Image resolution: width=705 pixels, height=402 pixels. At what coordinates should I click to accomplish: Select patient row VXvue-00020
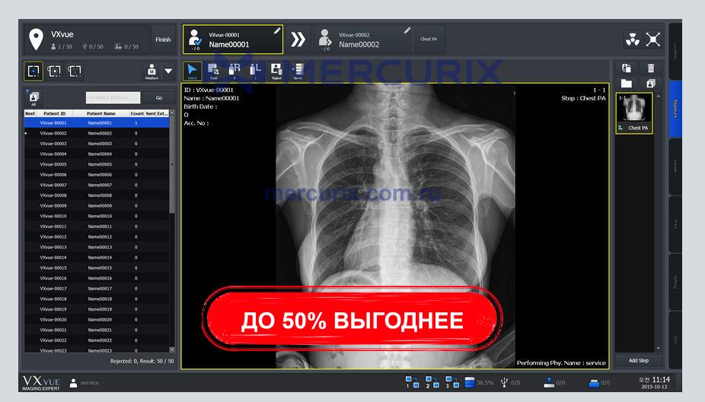97,319
